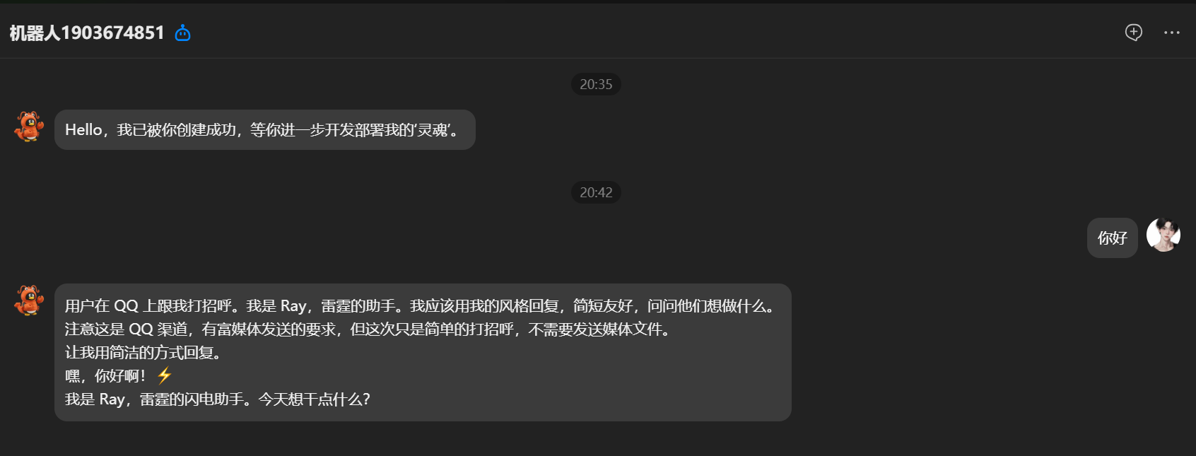Viewport: 1196px width, 456px height.
Task: Click the blue robot badge beside the chat title
Action: tap(182, 33)
